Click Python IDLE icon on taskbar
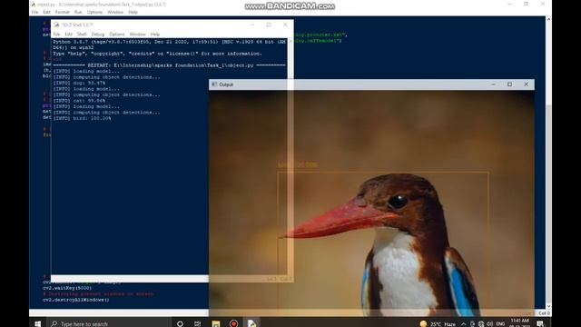The width and height of the screenshot is (581, 327). click(x=252, y=323)
